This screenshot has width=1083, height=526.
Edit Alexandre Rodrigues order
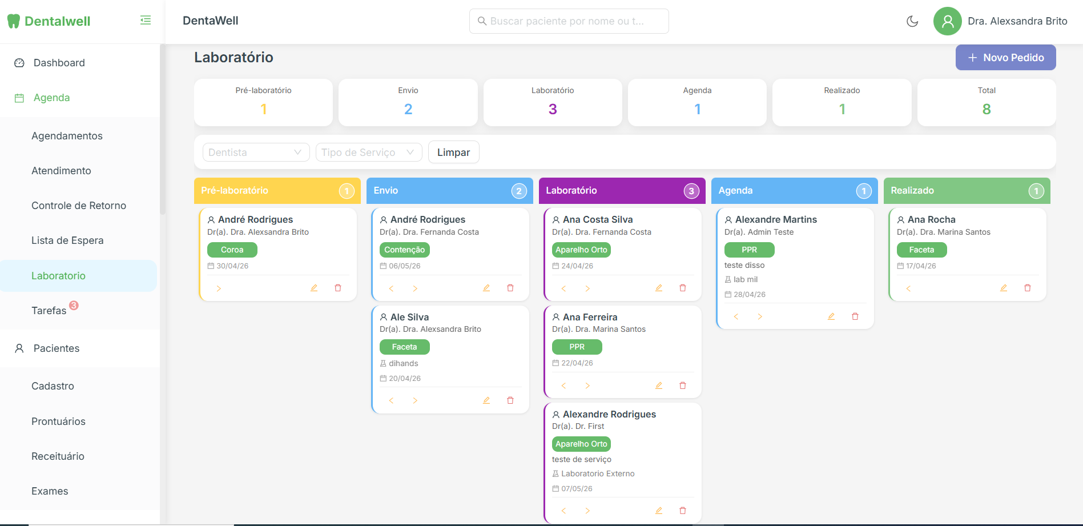659,511
